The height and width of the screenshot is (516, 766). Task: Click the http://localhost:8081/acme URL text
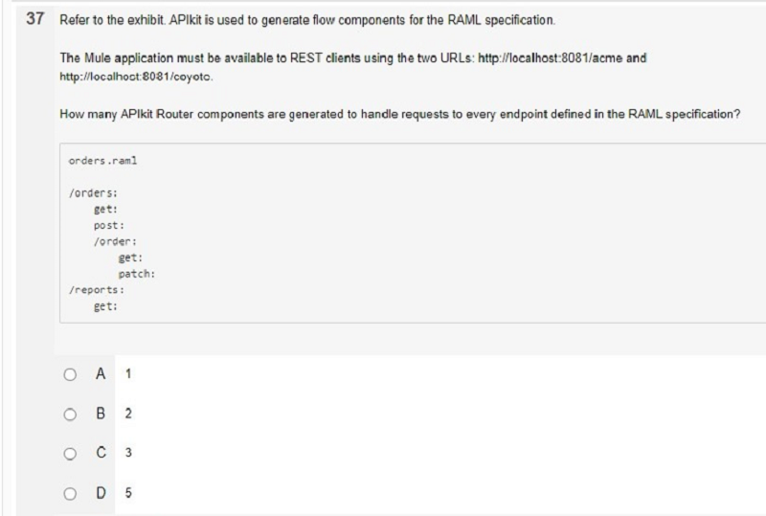coord(550,58)
